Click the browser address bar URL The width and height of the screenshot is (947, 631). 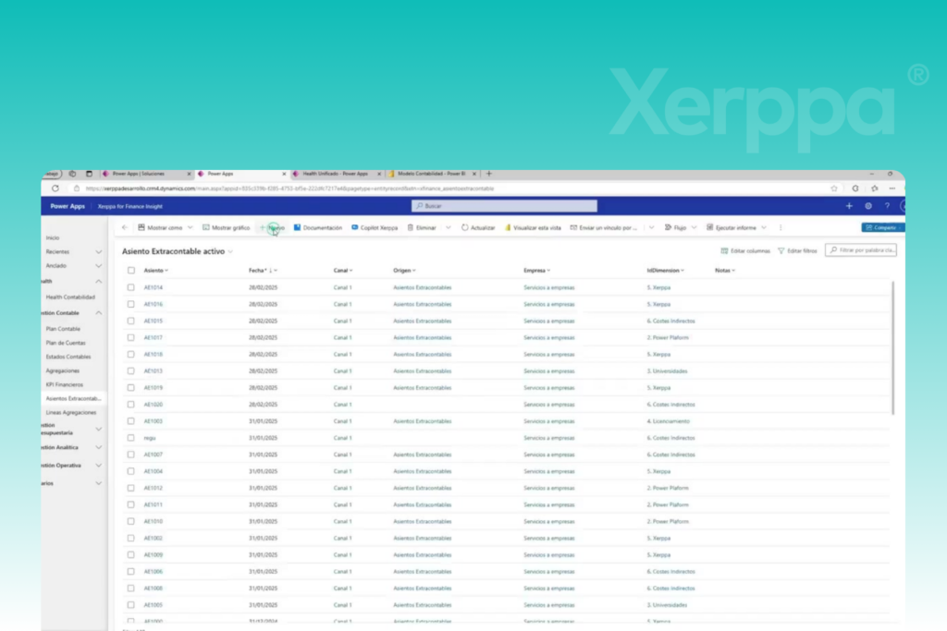[289, 188]
